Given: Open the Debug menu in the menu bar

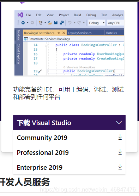Looking at the screenshot, I should tap(91, 15).
